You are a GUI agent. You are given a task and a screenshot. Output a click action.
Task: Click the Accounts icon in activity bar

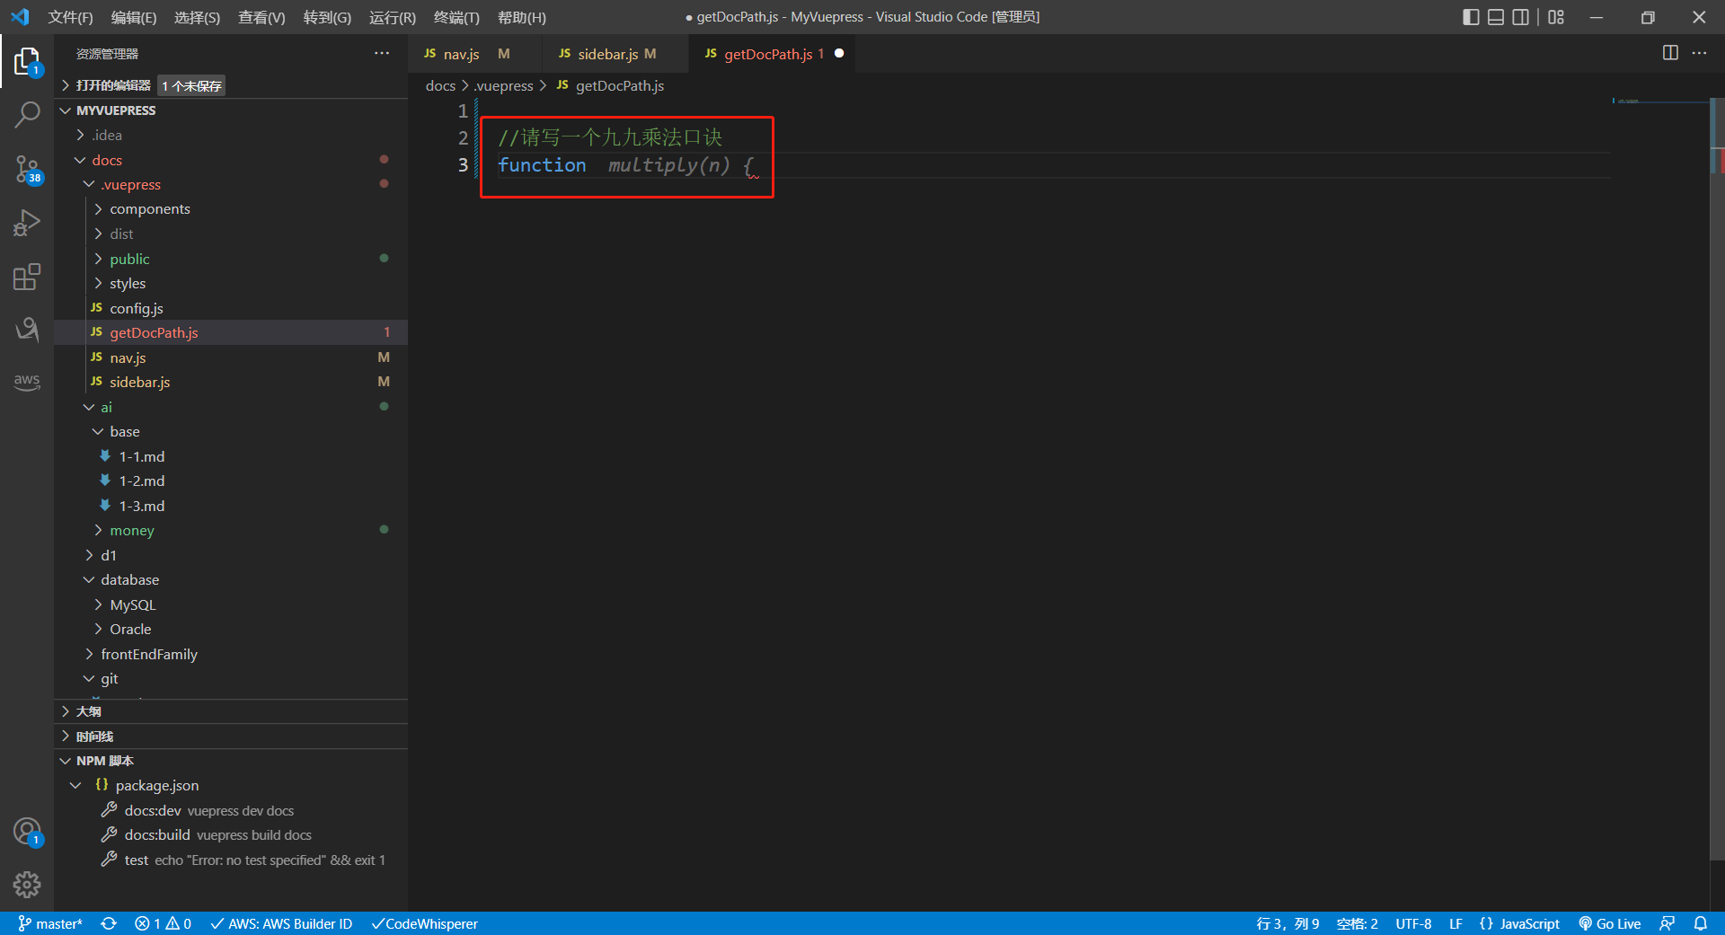(27, 832)
